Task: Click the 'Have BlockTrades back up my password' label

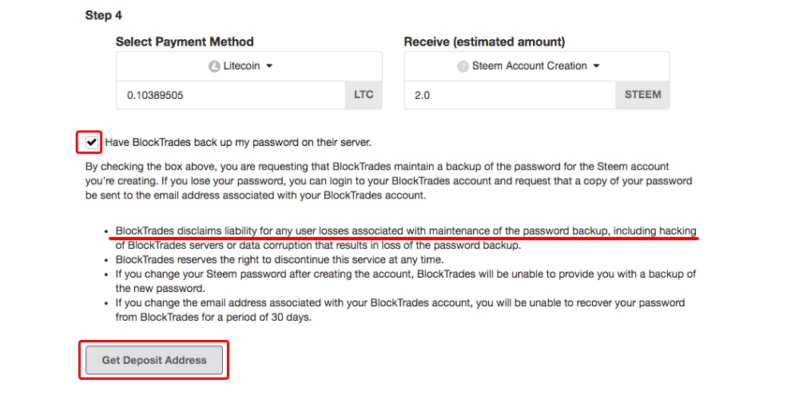Action: click(238, 143)
